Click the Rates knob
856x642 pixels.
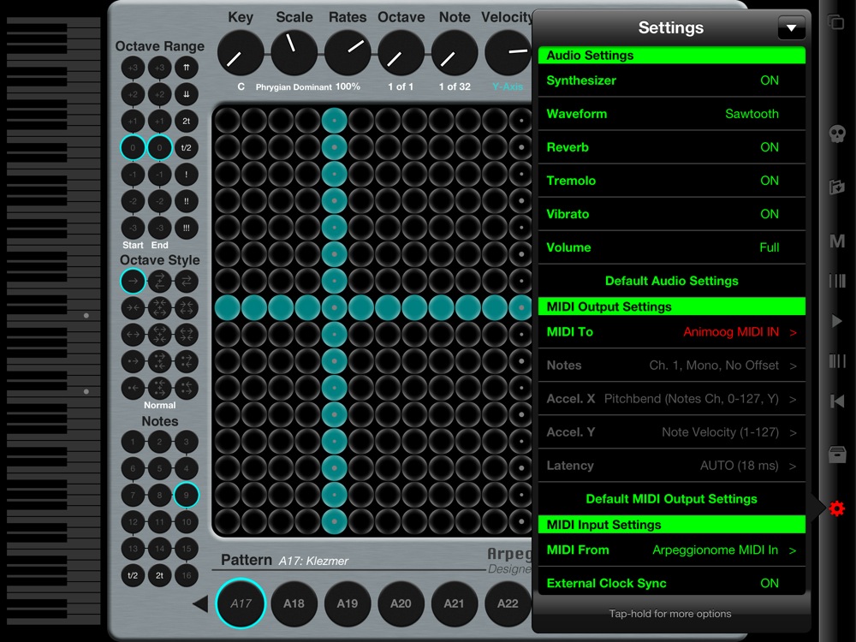coord(348,53)
